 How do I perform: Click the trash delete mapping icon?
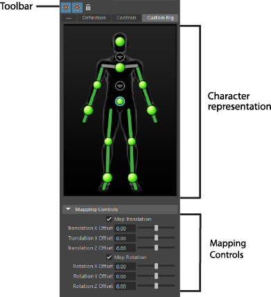88,8
